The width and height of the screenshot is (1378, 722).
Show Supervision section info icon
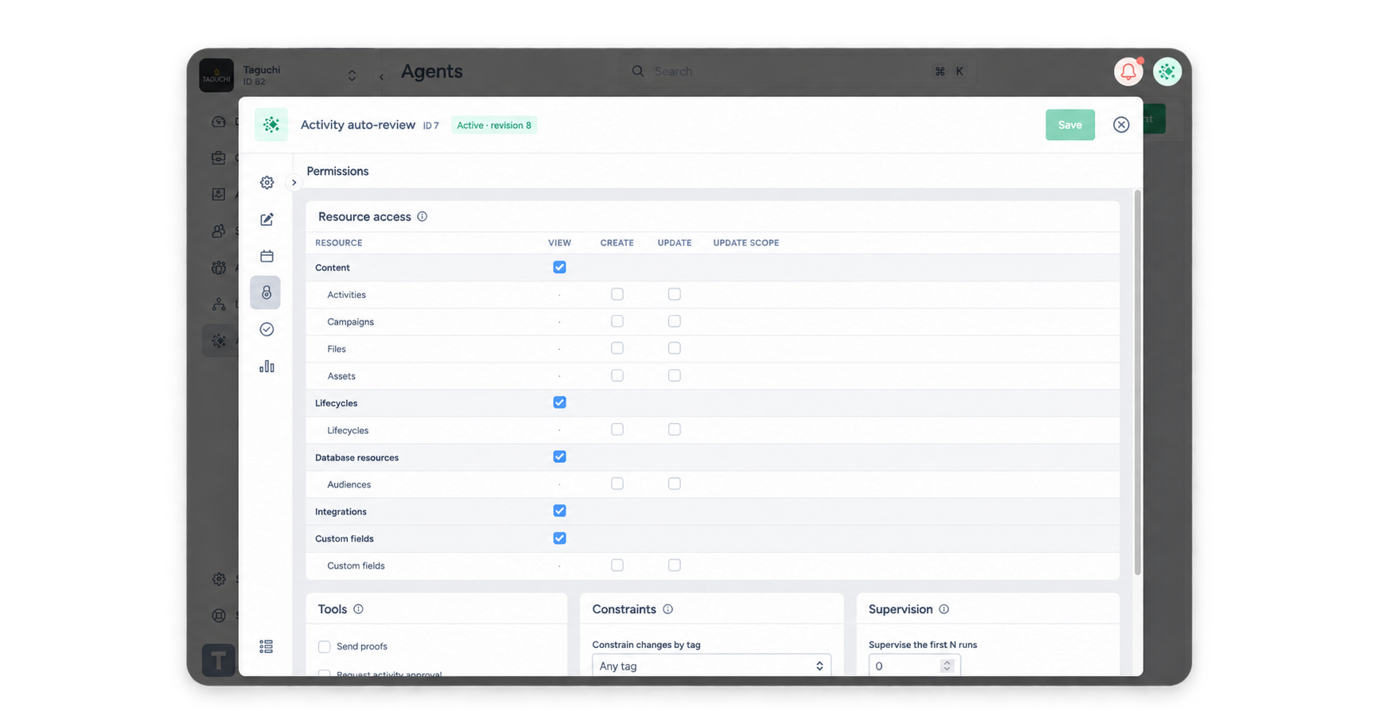[944, 609]
